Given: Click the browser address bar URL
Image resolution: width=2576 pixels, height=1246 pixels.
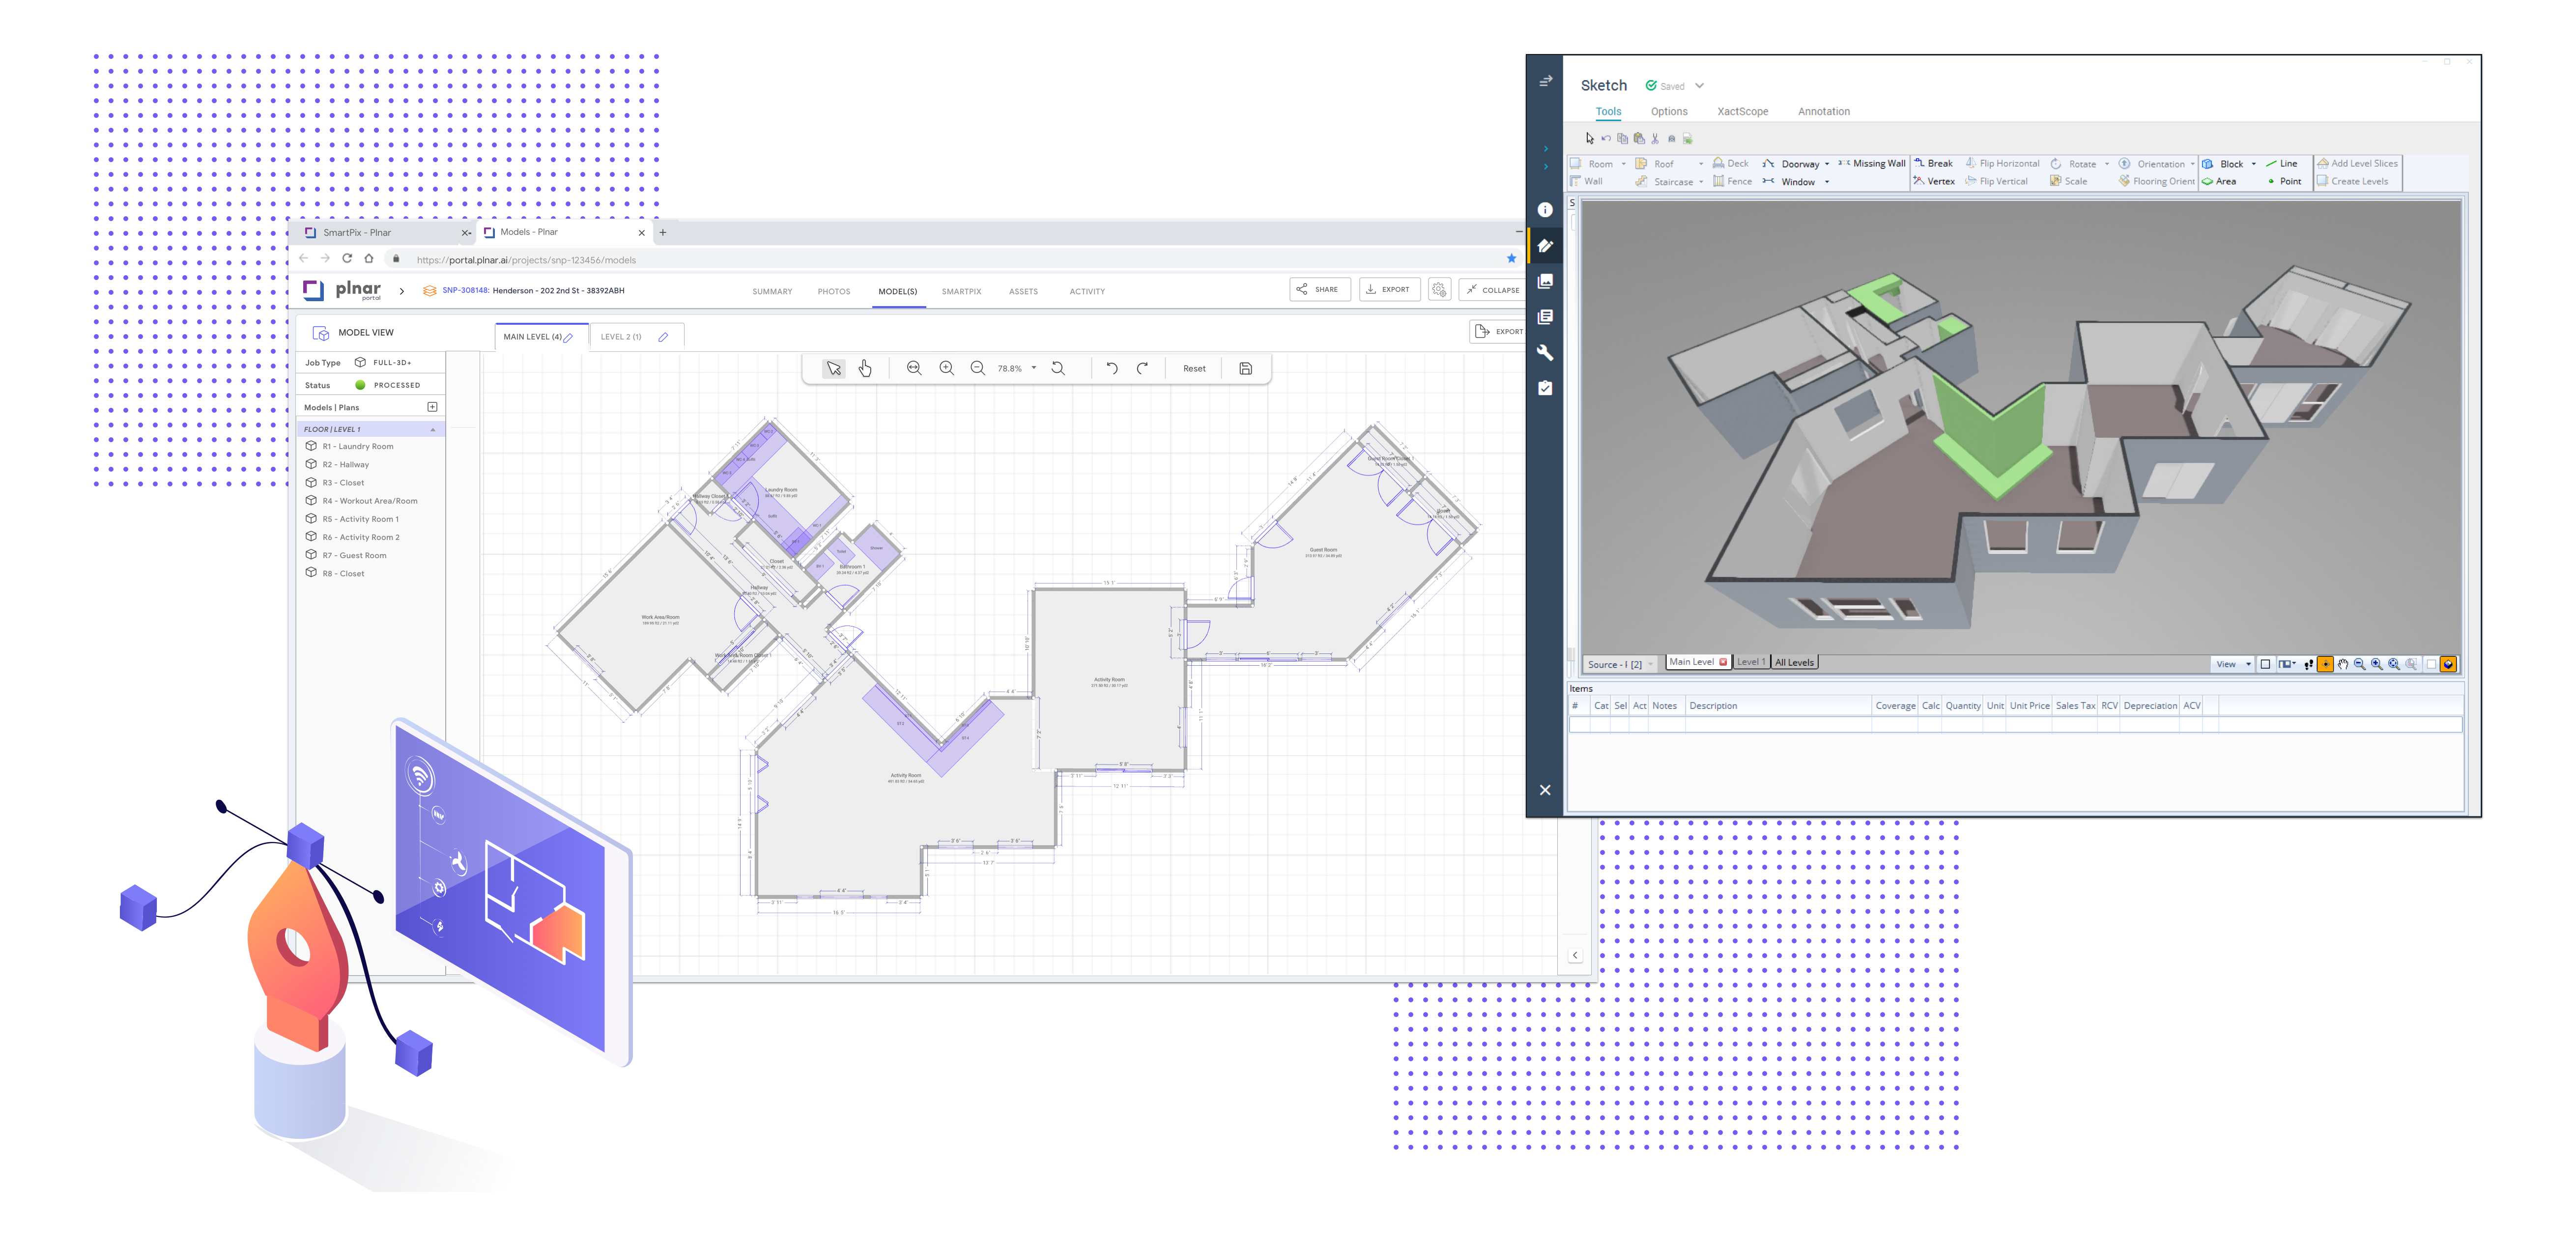Looking at the screenshot, I should pyautogui.click(x=526, y=260).
